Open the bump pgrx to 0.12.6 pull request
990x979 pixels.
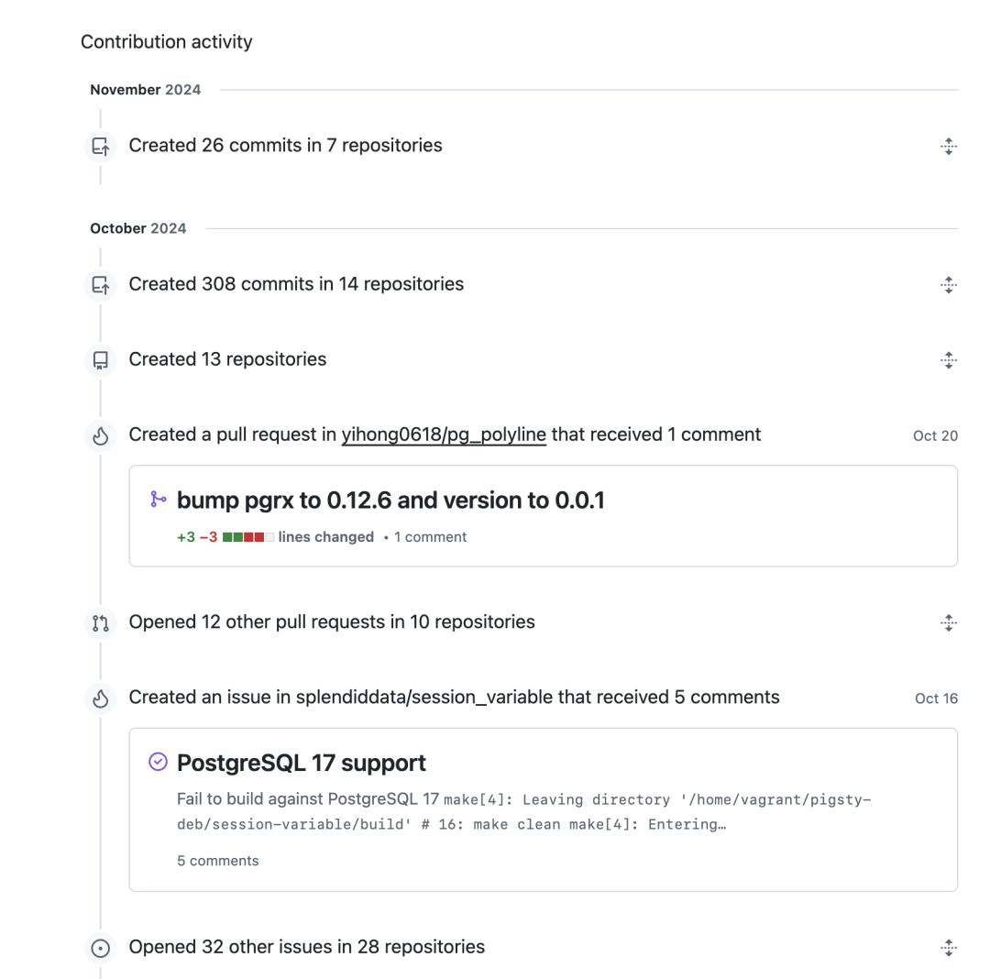pyautogui.click(x=390, y=500)
